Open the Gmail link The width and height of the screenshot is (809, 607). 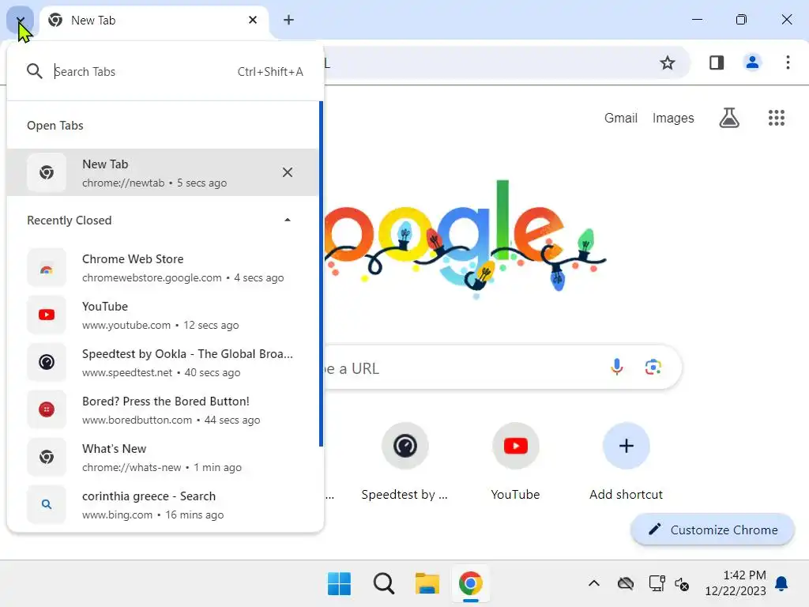click(621, 119)
